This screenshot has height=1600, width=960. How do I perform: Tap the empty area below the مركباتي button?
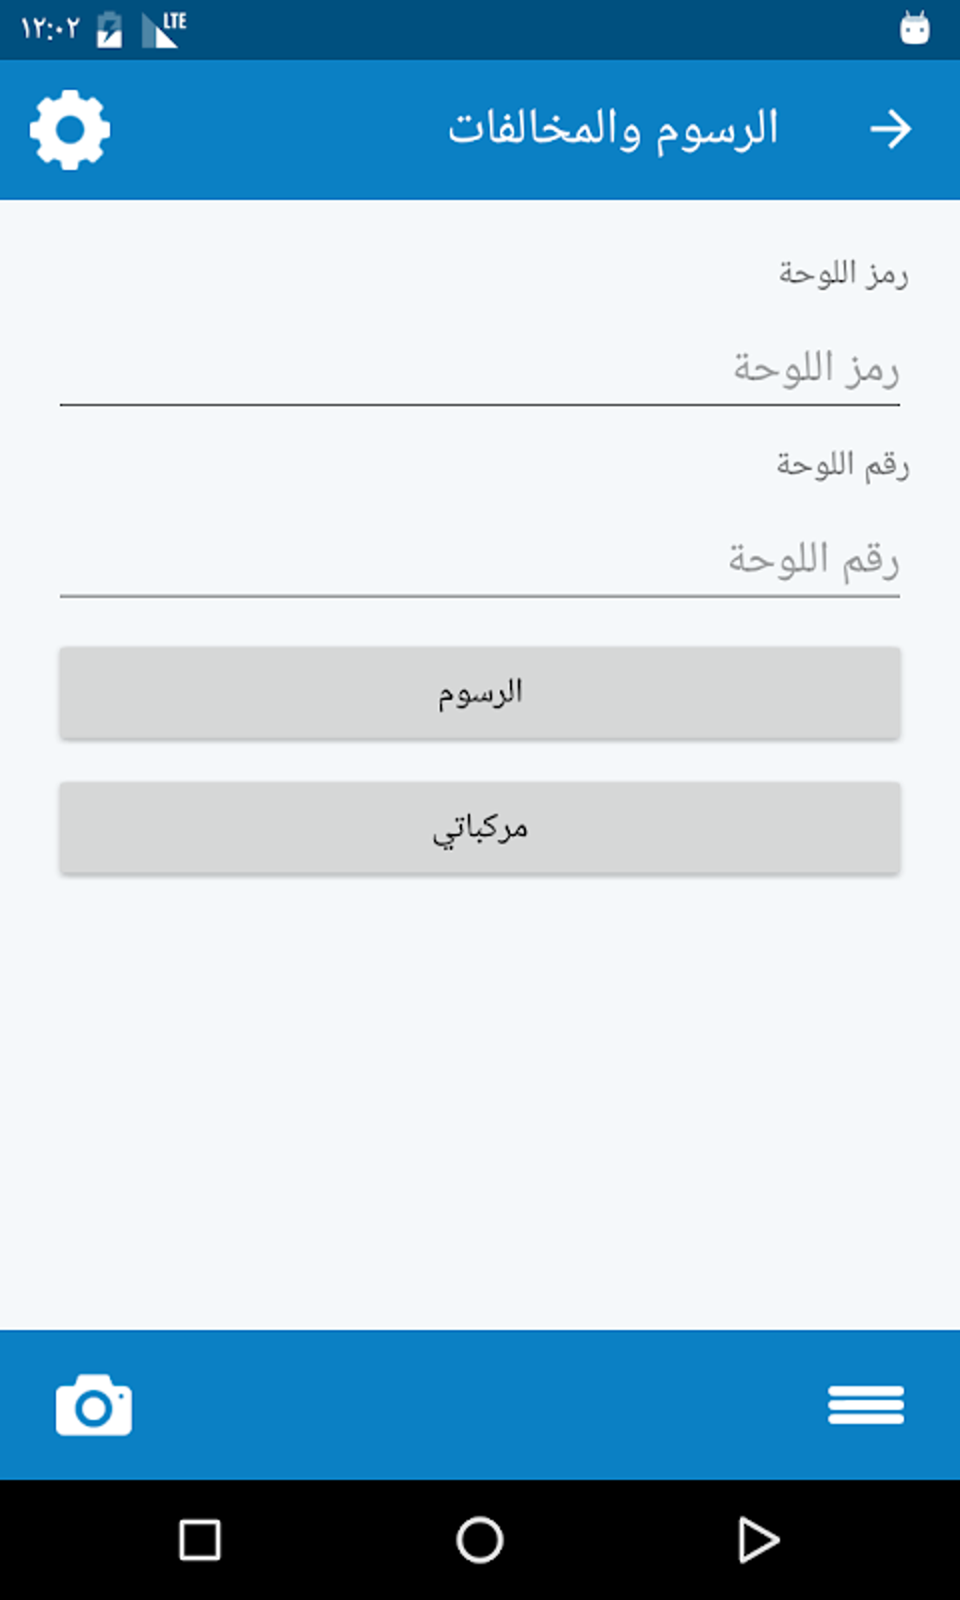[x=480, y=1092]
